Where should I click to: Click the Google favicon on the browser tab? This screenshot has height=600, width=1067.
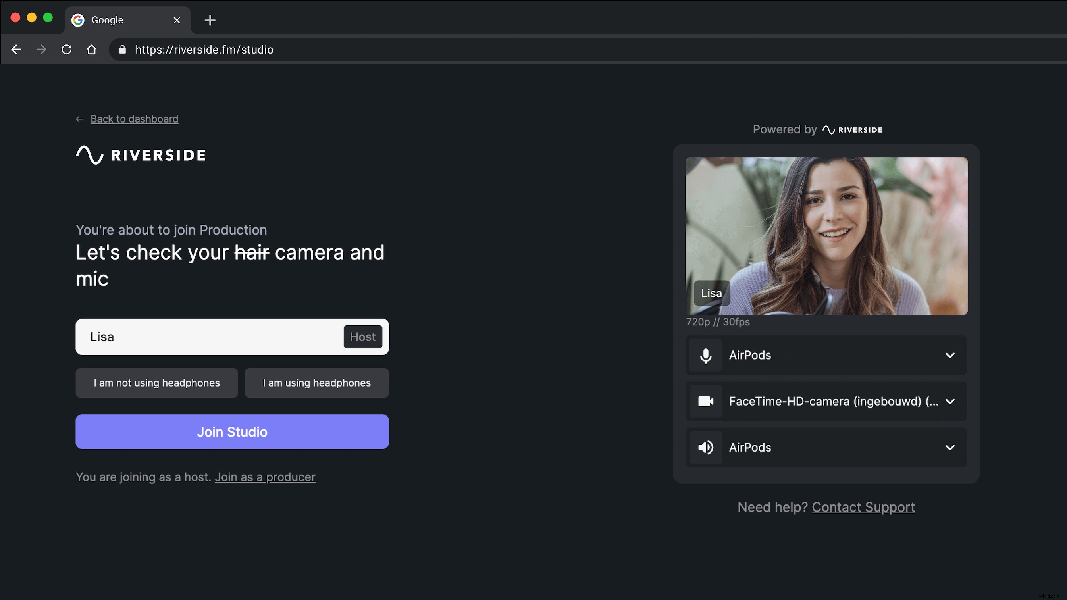[78, 19]
